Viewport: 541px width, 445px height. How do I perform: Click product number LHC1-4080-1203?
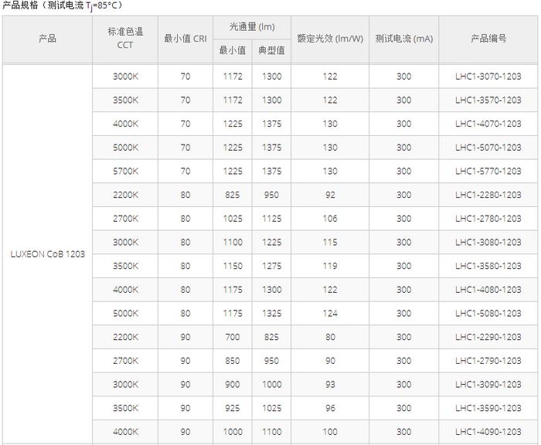point(488,290)
